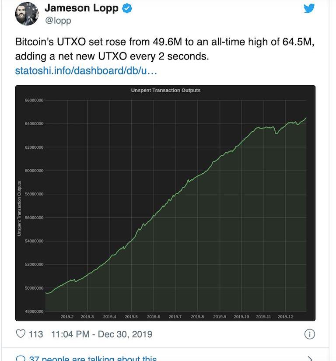This screenshot has width=336, height=361.
Task: Click the Jameson Lopp display name
Action: pos(82,8)
